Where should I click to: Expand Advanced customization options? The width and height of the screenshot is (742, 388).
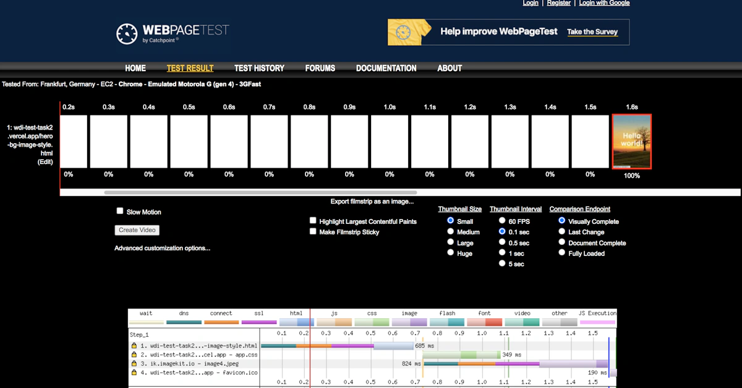click(162, 248)
